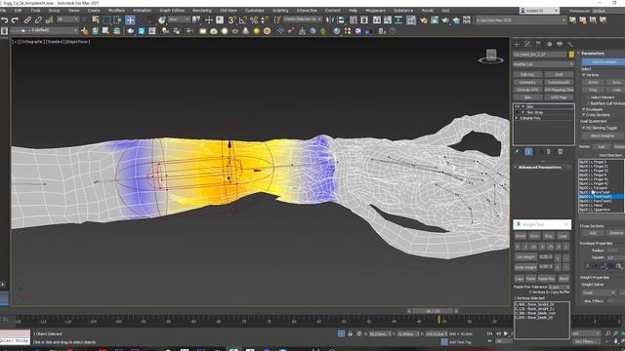This screenshot has height=351, width=625.
Task: Click the Select by Name icon
Action: click(x=96, y=19)
